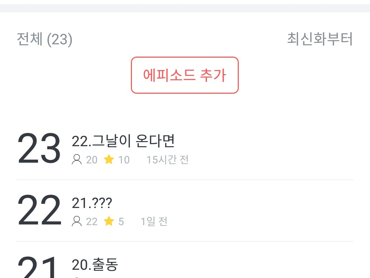Click the reader icon on episode 22

click(77, 222)
